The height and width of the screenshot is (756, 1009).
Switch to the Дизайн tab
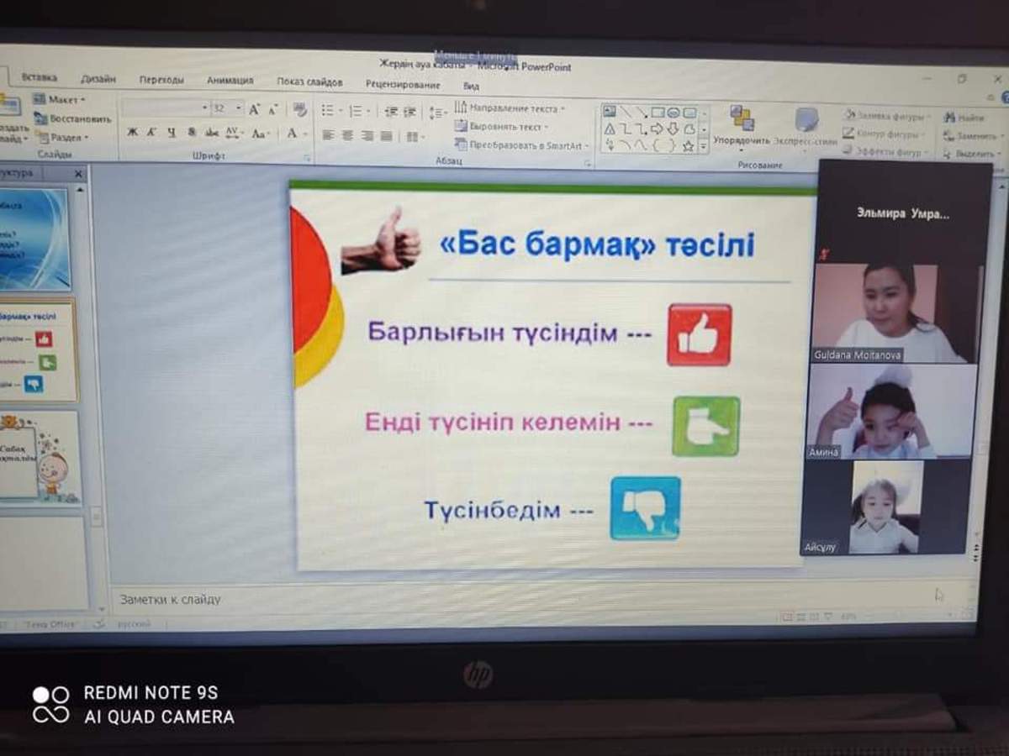click(98, 79)
